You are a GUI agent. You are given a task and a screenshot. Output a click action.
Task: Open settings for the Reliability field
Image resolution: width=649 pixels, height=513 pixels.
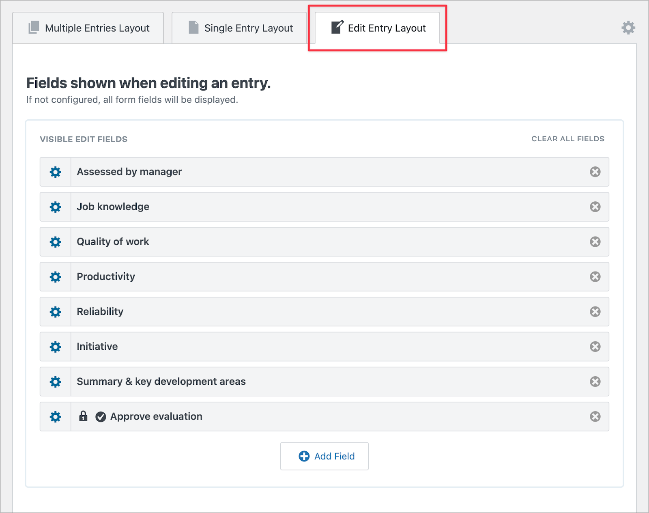[55, 312]
